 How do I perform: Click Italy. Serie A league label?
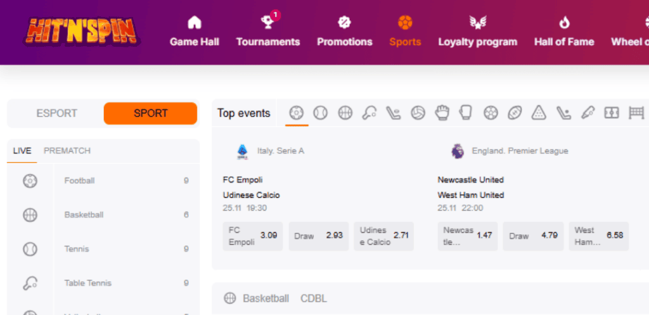[x=281, y=151]
